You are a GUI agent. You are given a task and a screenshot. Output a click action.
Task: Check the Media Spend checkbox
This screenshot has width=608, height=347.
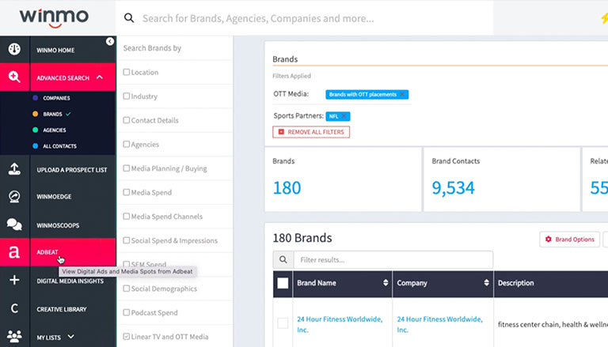tap(127, 192)
